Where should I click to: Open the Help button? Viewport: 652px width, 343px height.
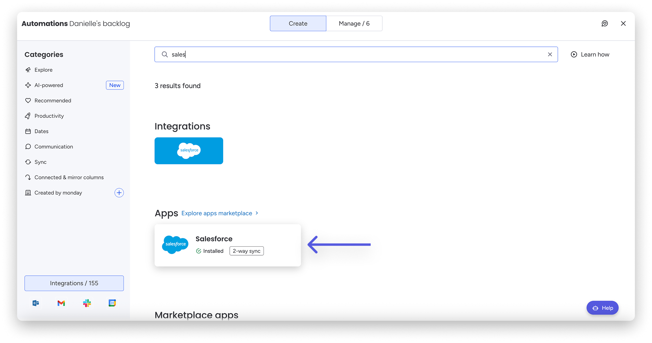[602, 308]
